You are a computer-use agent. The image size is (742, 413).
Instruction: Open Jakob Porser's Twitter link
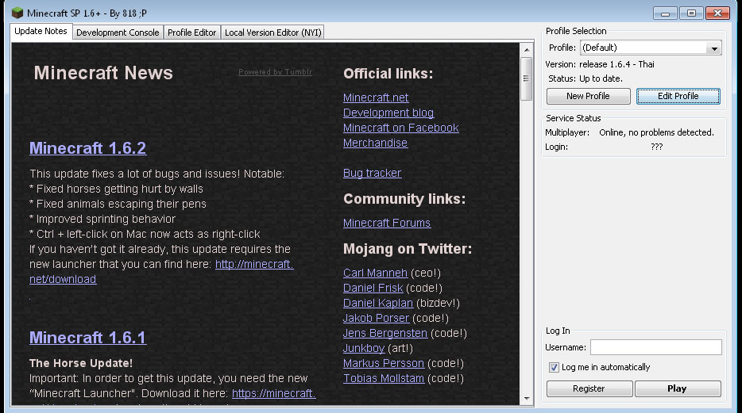tap(376, 318)
